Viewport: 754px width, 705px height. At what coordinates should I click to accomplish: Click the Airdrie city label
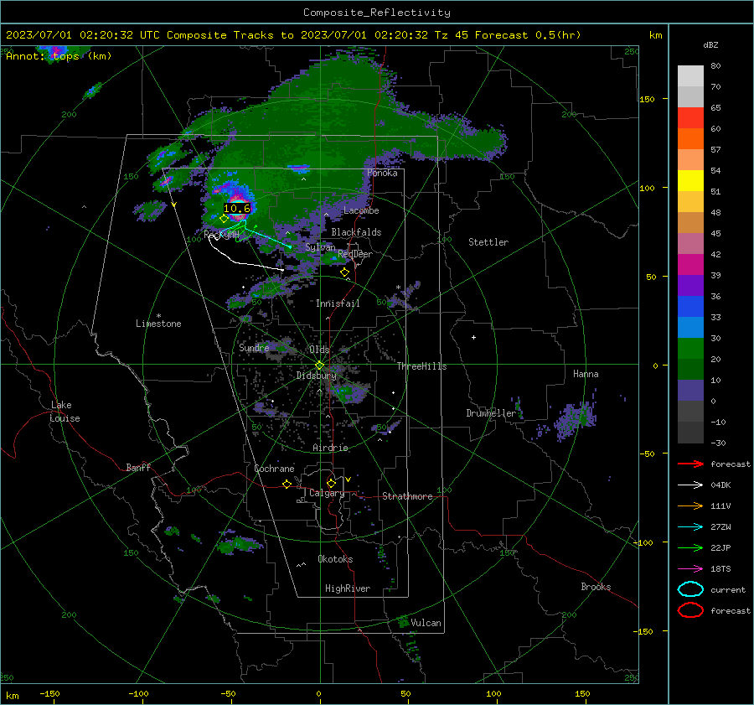(x=330, y=448)
